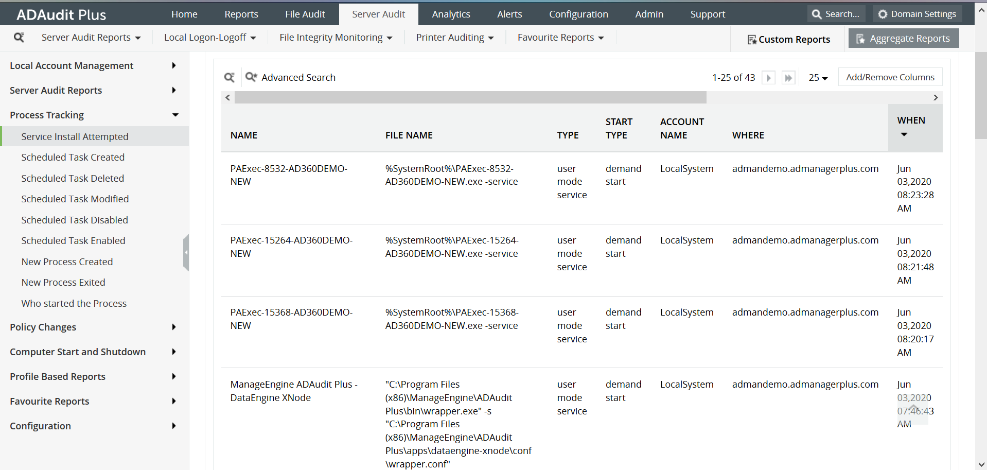The height and width of the screenshot is (470, 987).
Task: Open the Who started the Process report
Action: (x=74, y=303)
